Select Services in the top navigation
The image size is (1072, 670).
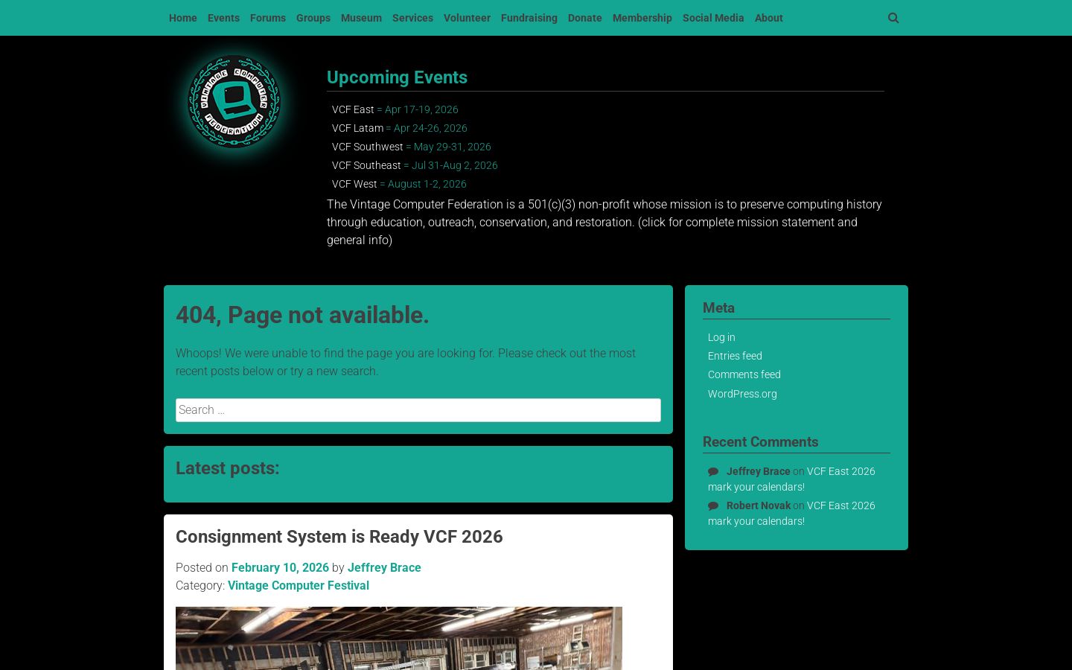point(412,18)
